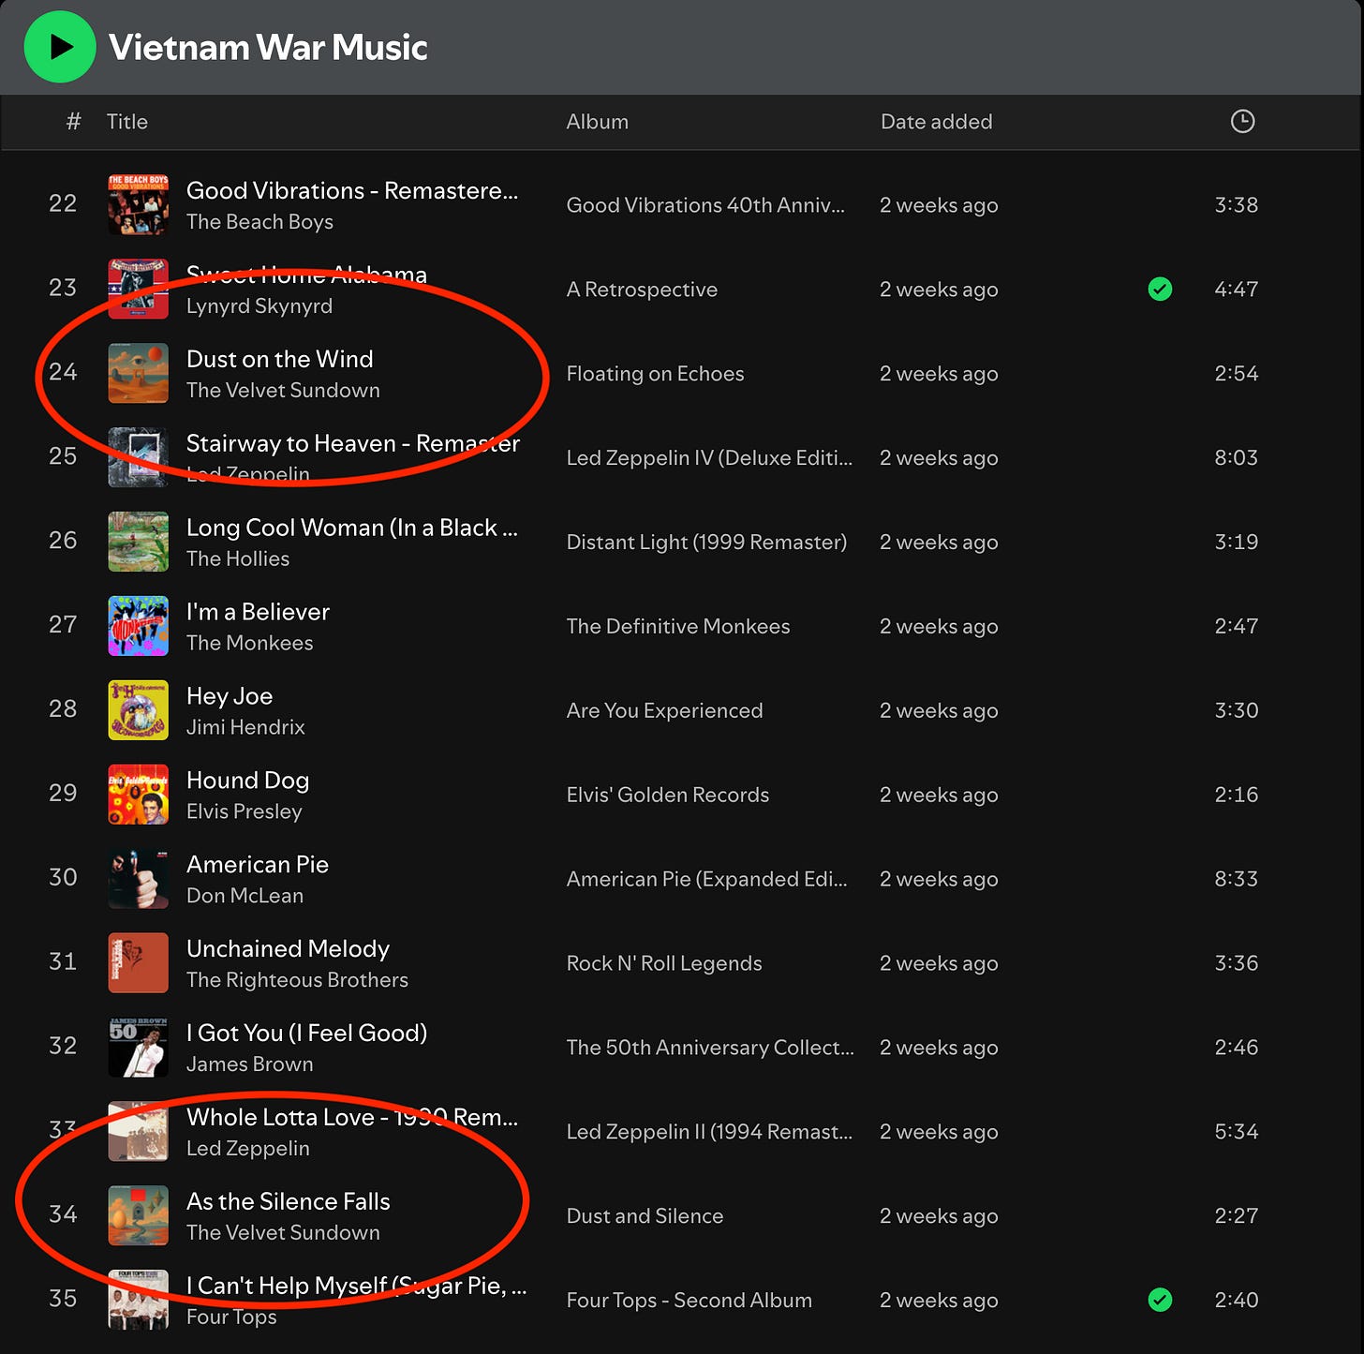
Task: Open artist The Velvet Sundown under Dust on the Wind
Action: [x=283, y=391]
